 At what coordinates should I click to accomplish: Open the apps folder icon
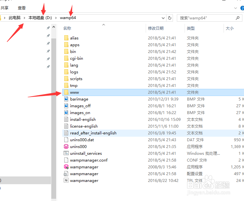pos(66,45)
